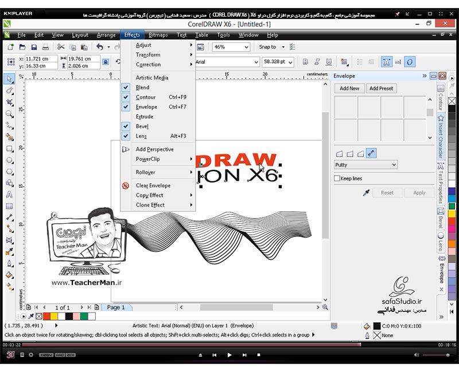This screenshot has width=459, height=372.
Task: Choose Clear Envelope menu item
Action: click(x=158, y=185)
